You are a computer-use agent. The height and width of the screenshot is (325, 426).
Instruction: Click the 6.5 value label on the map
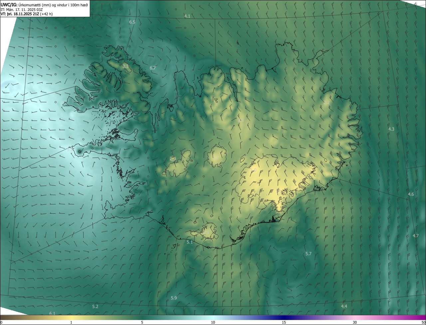click(x=132, y=22)
